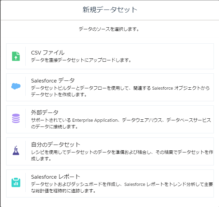Pick the 自分のデータセット option title
Image resolution: width=219 pixels, height=207 pixels.
point(56,145)
